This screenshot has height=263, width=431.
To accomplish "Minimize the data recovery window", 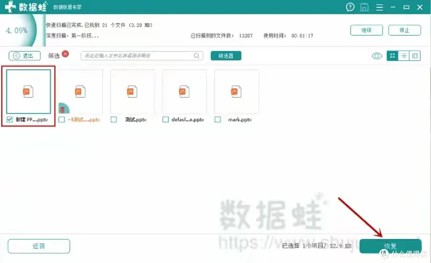I will [x=393, y=7].
